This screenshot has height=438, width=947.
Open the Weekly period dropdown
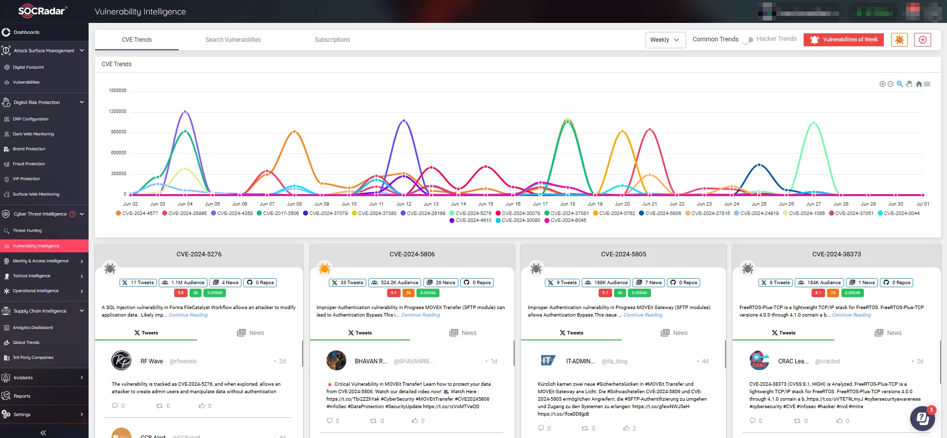pyautogui.click(x=665, y=40)
